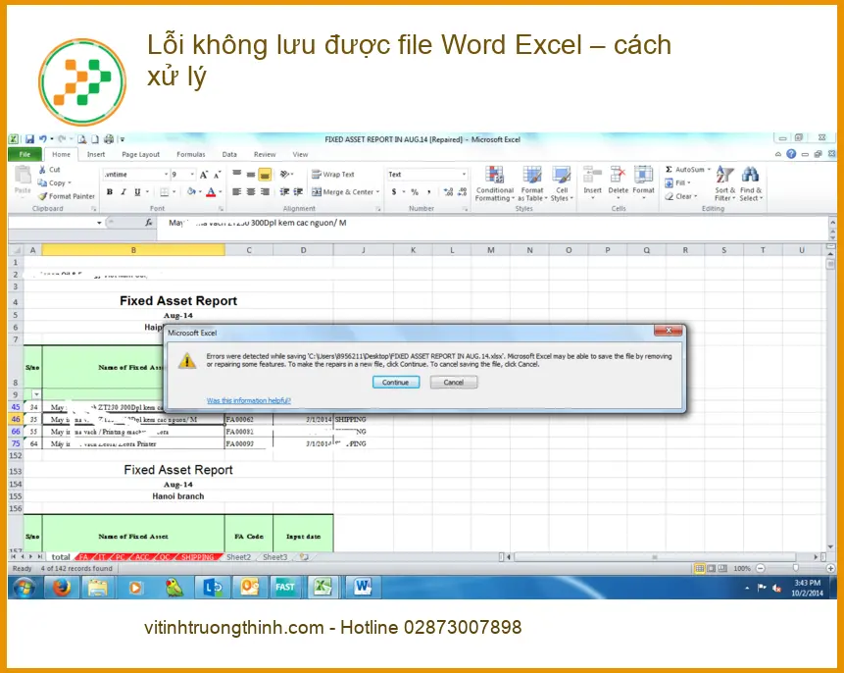Switch to Page Layout view in status bar
The width and height of the screenshot is (844, 673).
(x=711, y=568)
